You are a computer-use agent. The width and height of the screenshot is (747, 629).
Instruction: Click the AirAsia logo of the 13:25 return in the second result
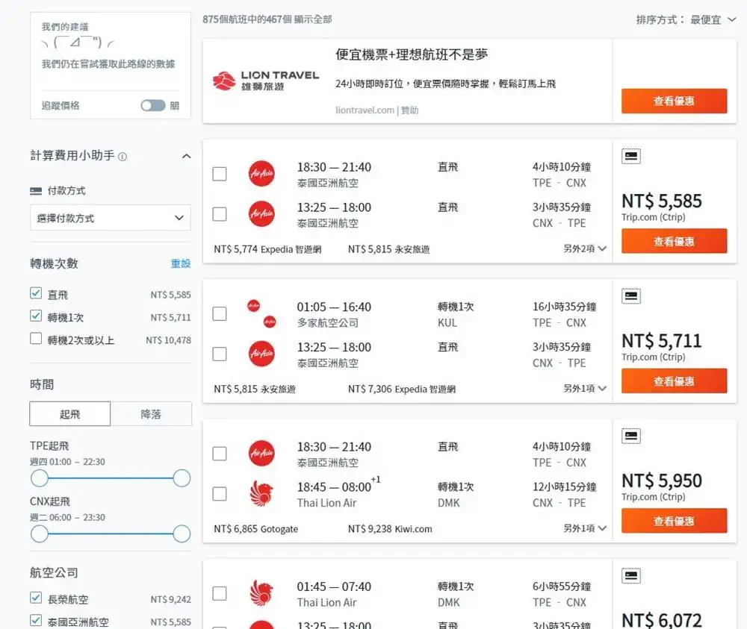pyautogui.click(x=261, y=354)
